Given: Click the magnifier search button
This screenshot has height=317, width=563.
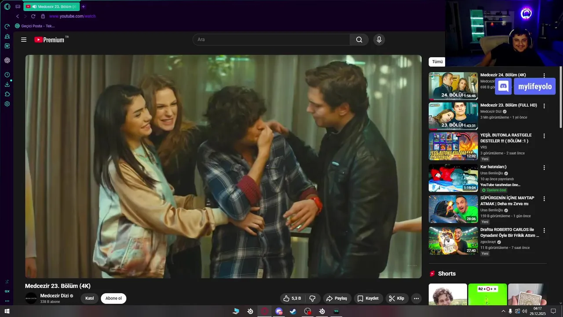Looking at the screenshot, I should tap(359, 40).
